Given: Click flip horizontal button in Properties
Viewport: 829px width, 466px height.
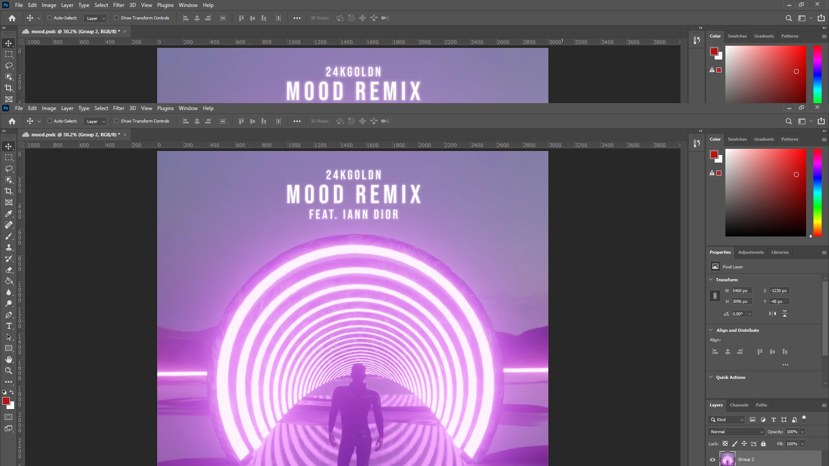Looking at the screenshot, I should [772, 314].
